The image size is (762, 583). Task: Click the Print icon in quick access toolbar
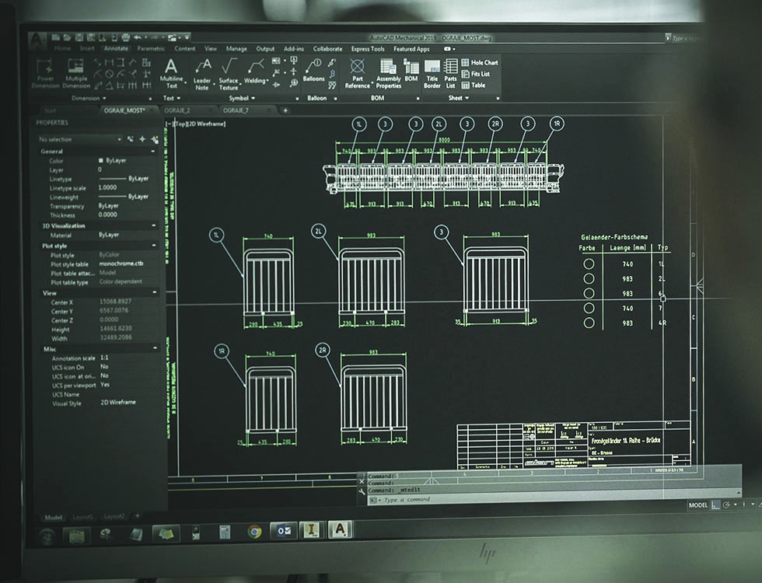click(x=126, y=37)
